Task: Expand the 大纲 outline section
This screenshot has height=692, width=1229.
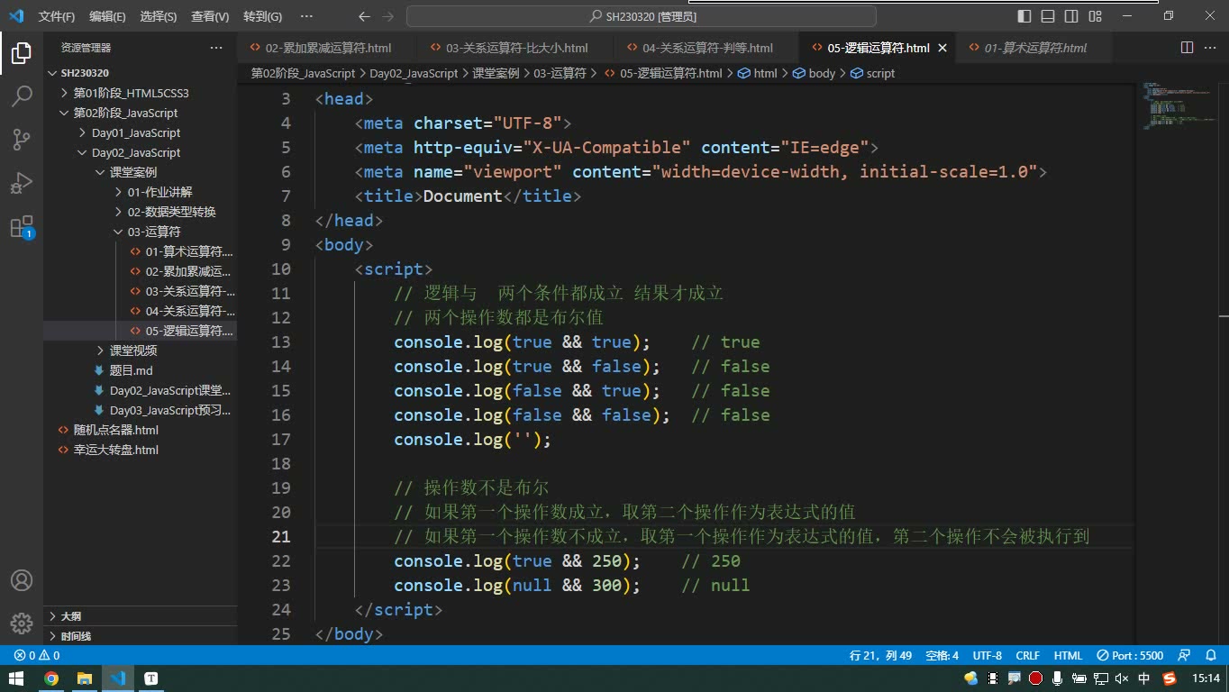Action: 70,616
